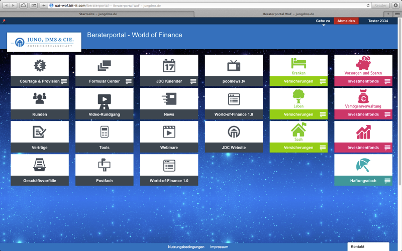Click the browser back button
402x251 pixels.
pyautogui.click(x=7, y=6)
